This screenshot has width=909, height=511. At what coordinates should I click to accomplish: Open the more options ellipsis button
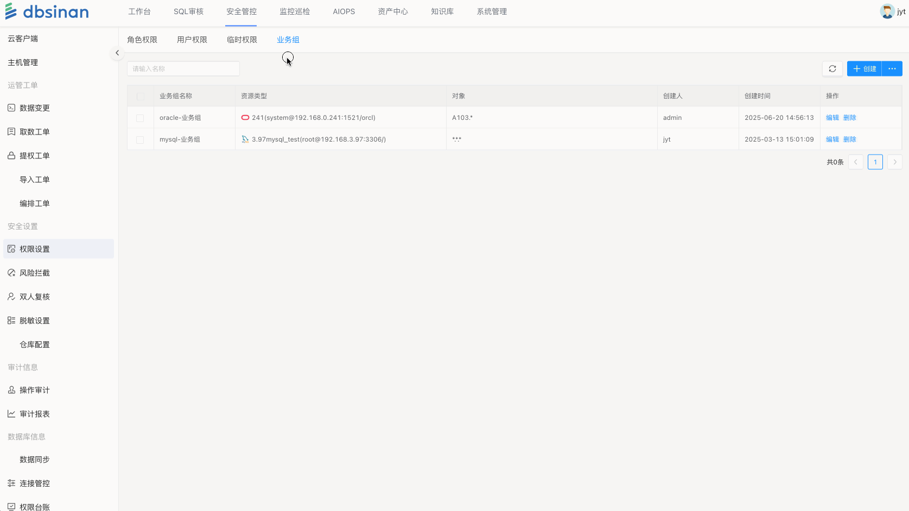pos(892,69)
